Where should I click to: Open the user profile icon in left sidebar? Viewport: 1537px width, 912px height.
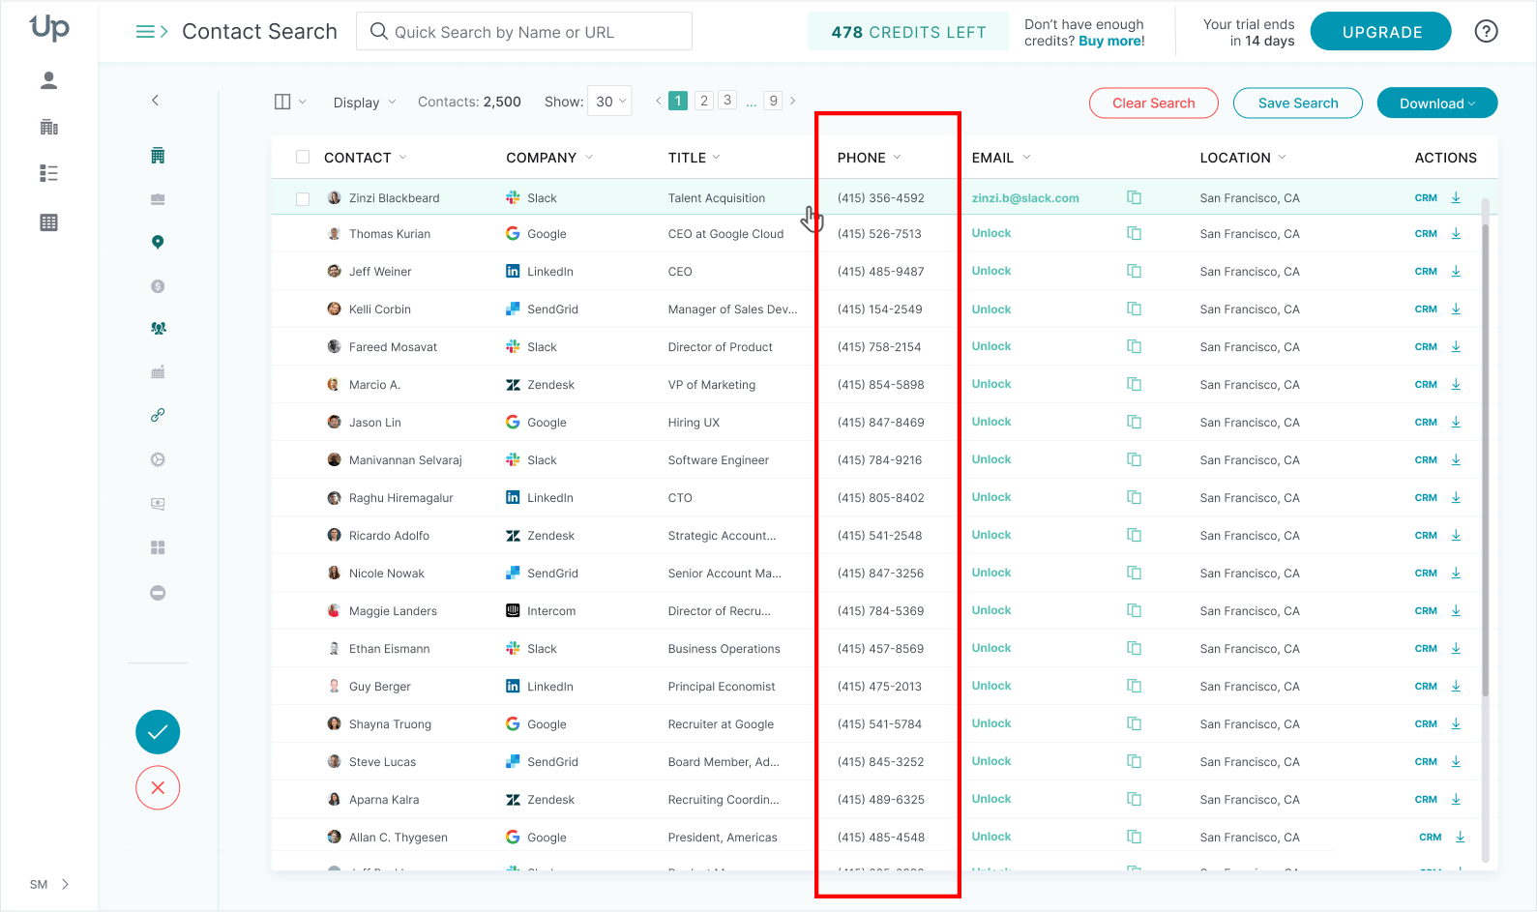click(48, 80)
